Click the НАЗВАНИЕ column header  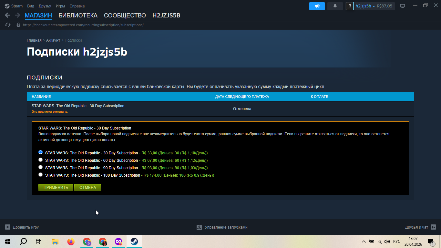click(x=41, y=97)
